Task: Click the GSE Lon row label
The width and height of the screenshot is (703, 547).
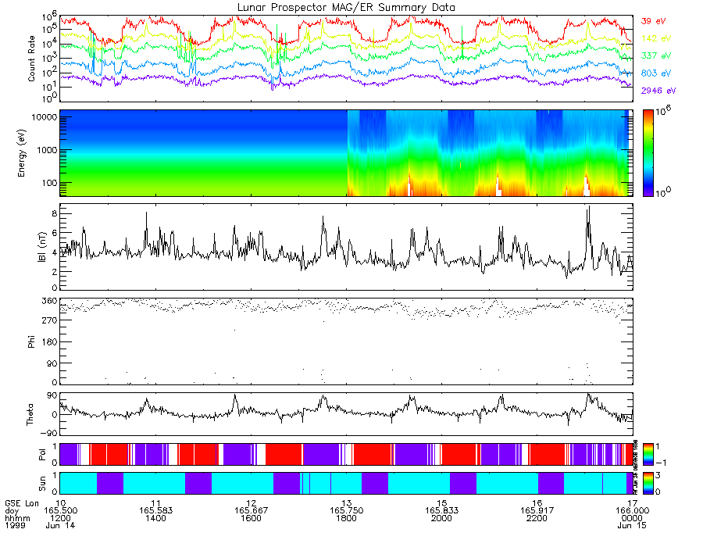Action: [x=22, y=503]
